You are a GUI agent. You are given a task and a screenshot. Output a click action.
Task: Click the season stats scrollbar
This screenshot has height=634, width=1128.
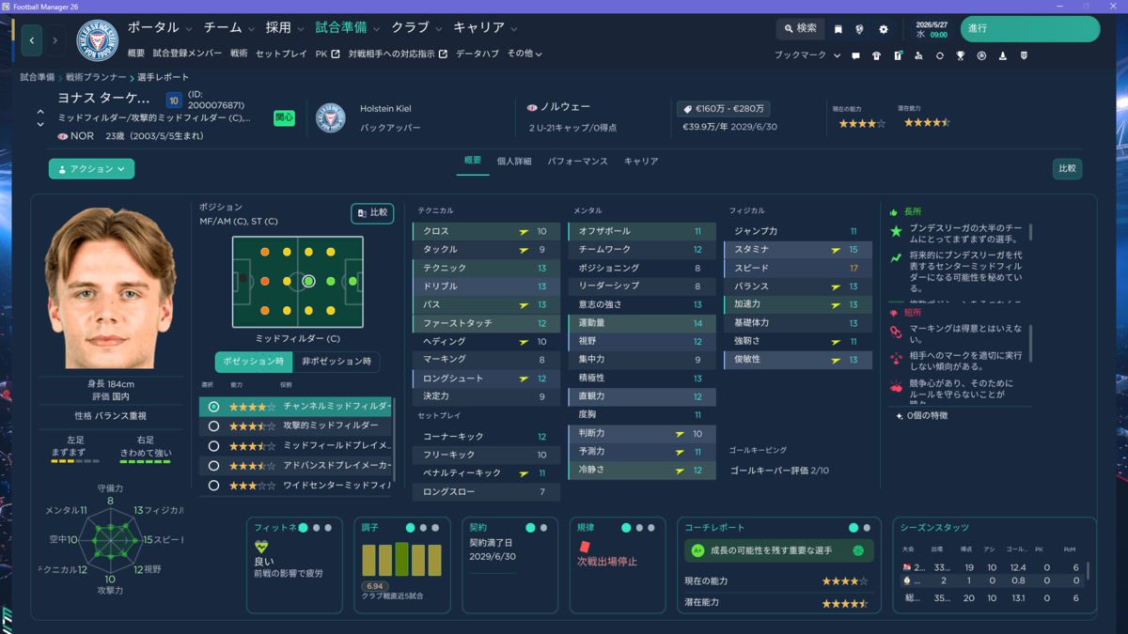pyautogui.click(x=1089, y=571)
